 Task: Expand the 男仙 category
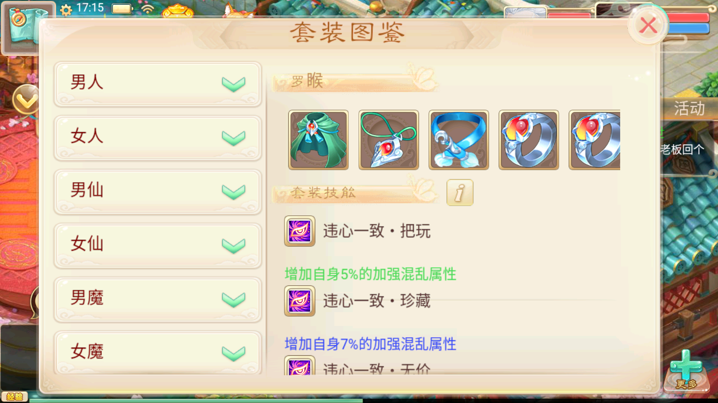click(x=158, y=192)
